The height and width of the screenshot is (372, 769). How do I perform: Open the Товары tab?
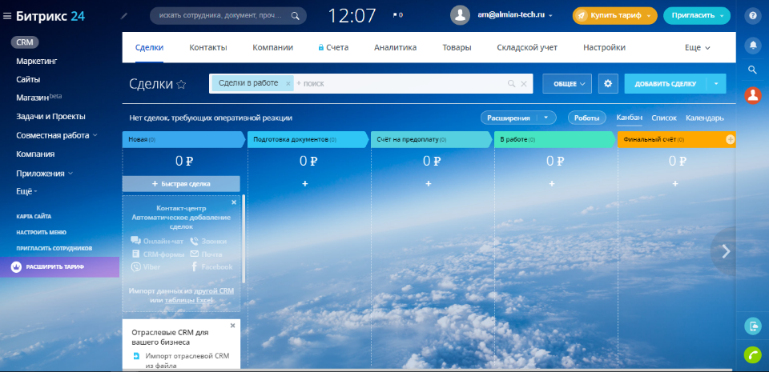pyautogui.click(x=457, y=48)
